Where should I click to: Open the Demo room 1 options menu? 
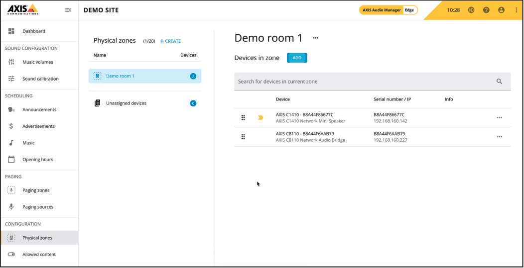(x=315, y=38)
